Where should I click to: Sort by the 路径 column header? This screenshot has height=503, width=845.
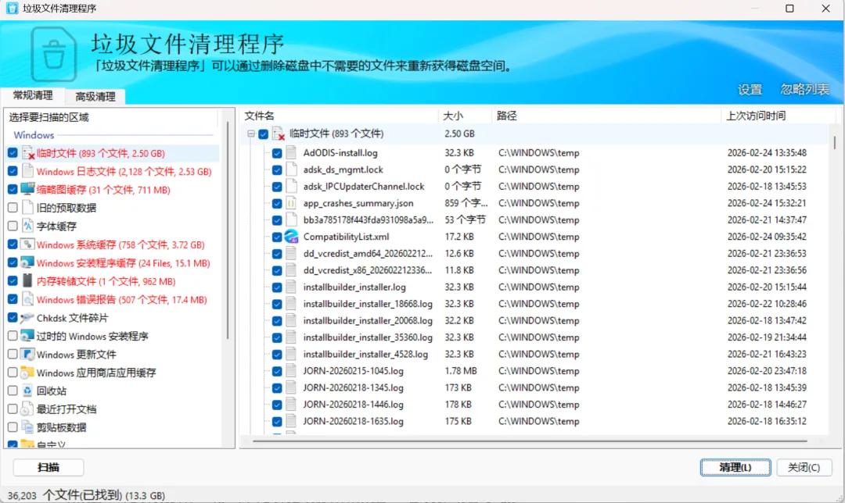606,116
